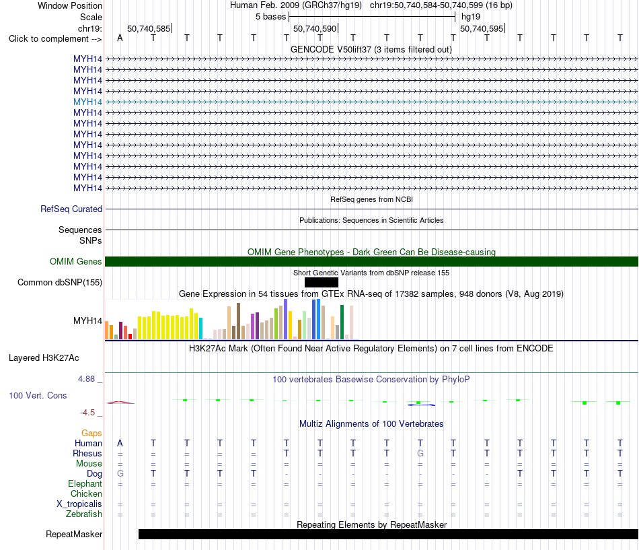The height and width of the screenshot is (550, 639).
Task: Click the chr19: ruler label
Action: (x=89, y=28)
